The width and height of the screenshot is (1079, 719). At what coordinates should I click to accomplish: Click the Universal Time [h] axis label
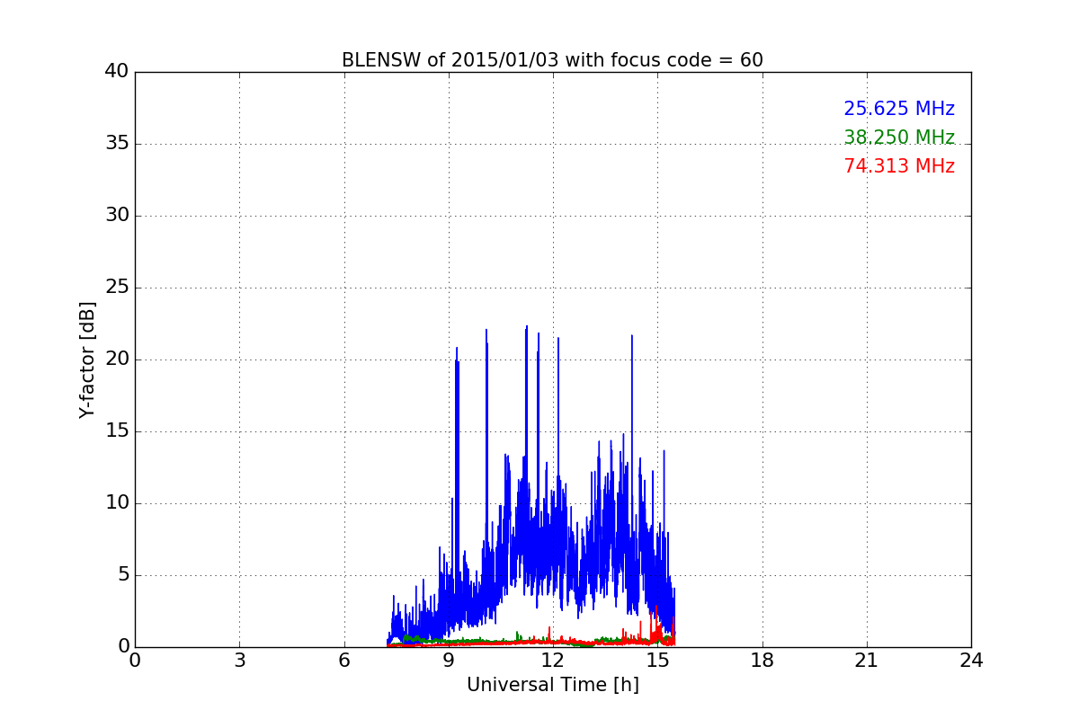[x=552, y=685]
